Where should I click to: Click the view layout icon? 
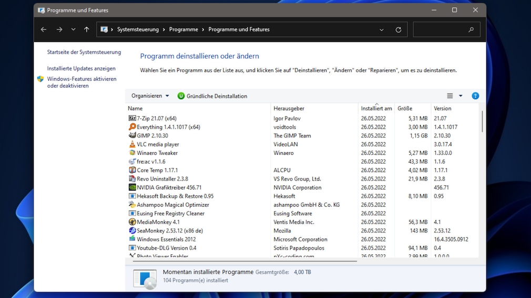tap(450, 96)
